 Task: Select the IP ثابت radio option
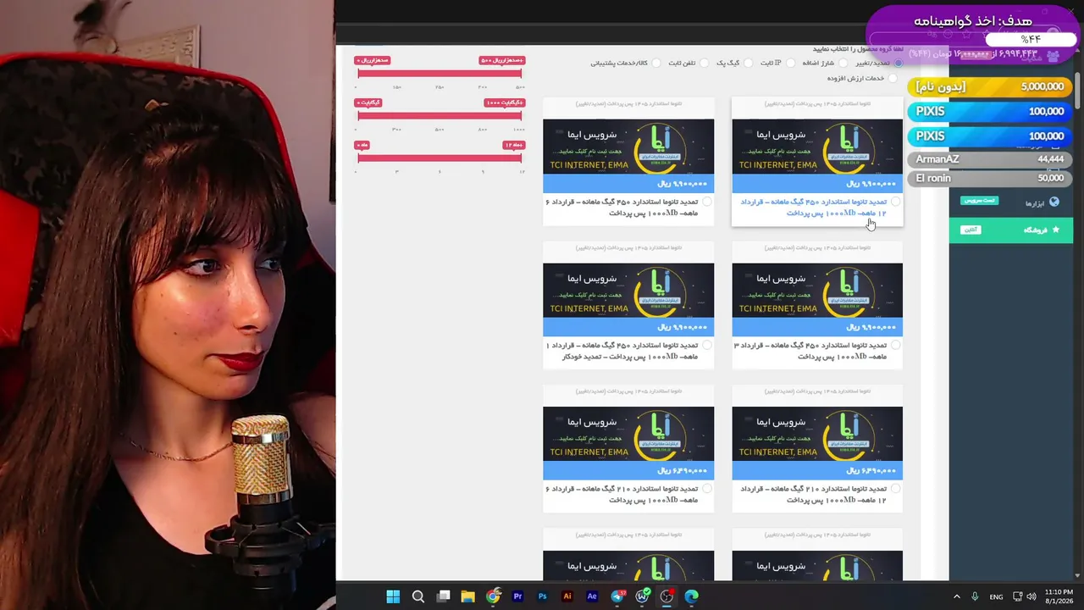point(790,63)
